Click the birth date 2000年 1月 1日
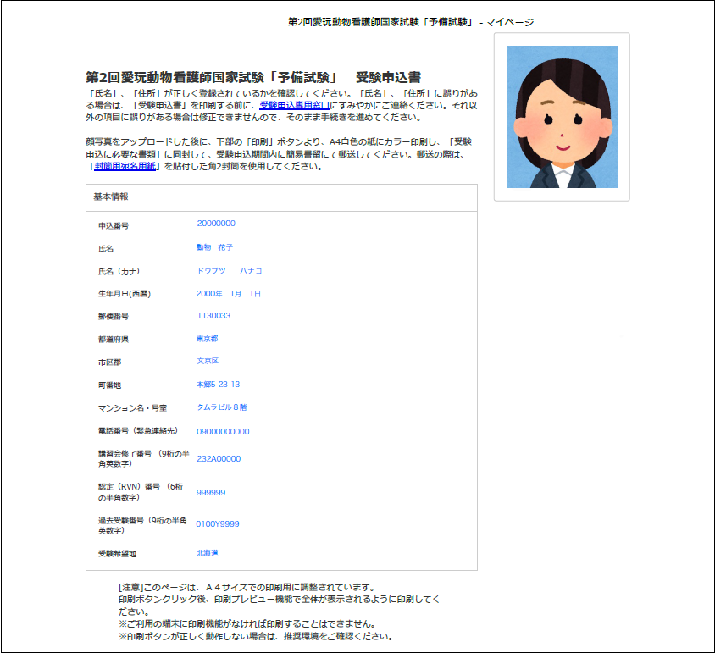Viewport: 715px width, 653px height. click(x=229, y=293)
